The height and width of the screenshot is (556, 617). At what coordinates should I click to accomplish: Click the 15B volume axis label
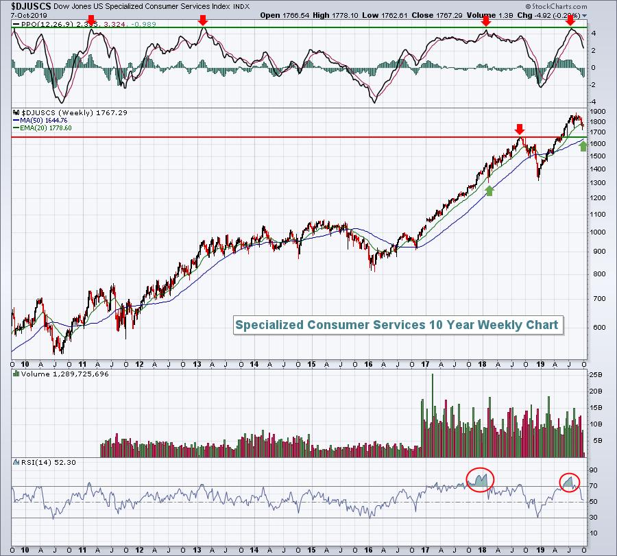[595, 408]
